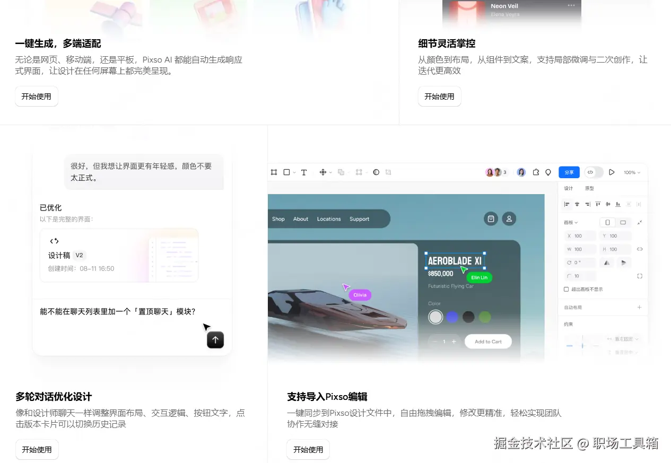Open the boolean operations dropdown arrow
This screenshot has height=463, width=671.
click(x=348, y=173)
